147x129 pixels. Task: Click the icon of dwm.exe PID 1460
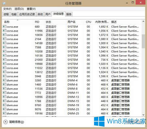5,84
